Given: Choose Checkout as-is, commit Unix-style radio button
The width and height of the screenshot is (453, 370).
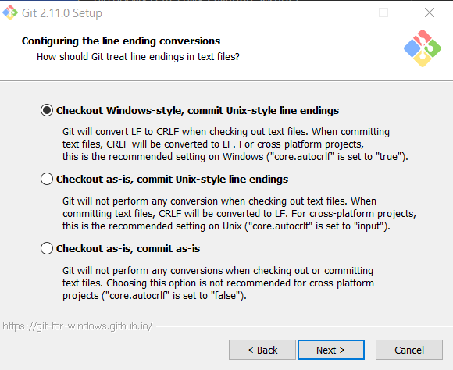Looking at the screenshot, I should [x=47, y=179].
